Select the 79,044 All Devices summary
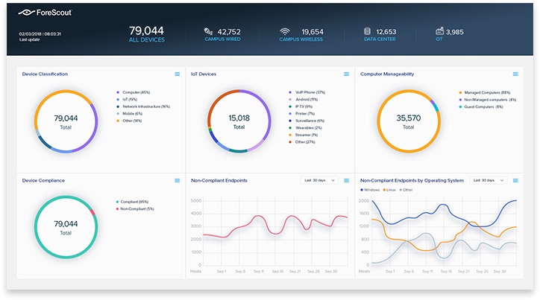 click(x=146, y=33)
